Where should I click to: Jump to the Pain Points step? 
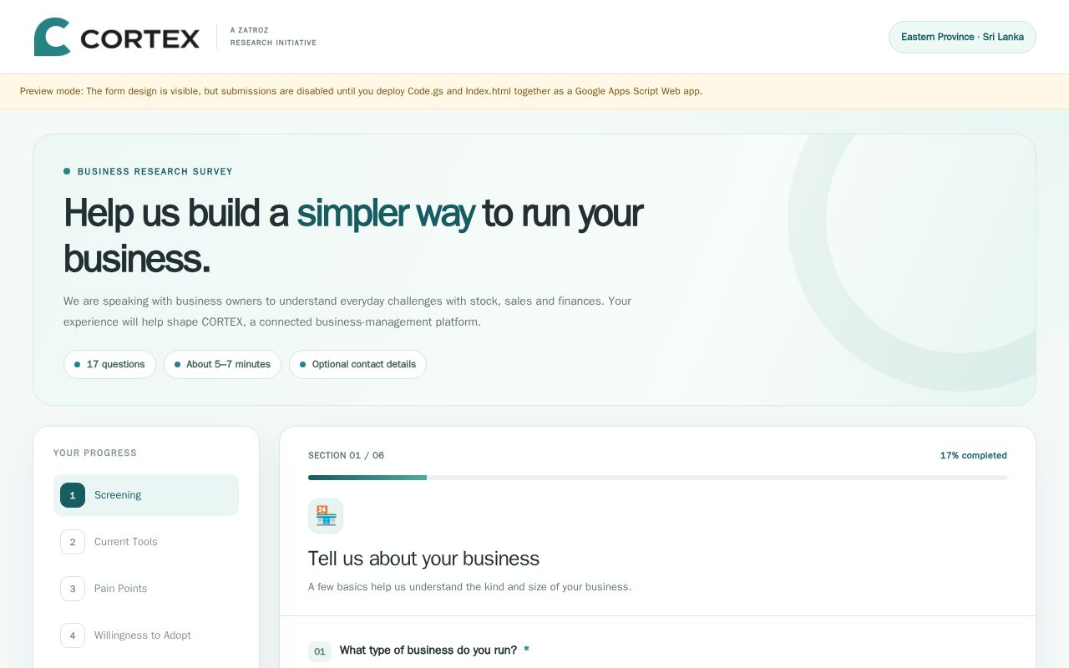pyautogui.click(x=146, y=589)
